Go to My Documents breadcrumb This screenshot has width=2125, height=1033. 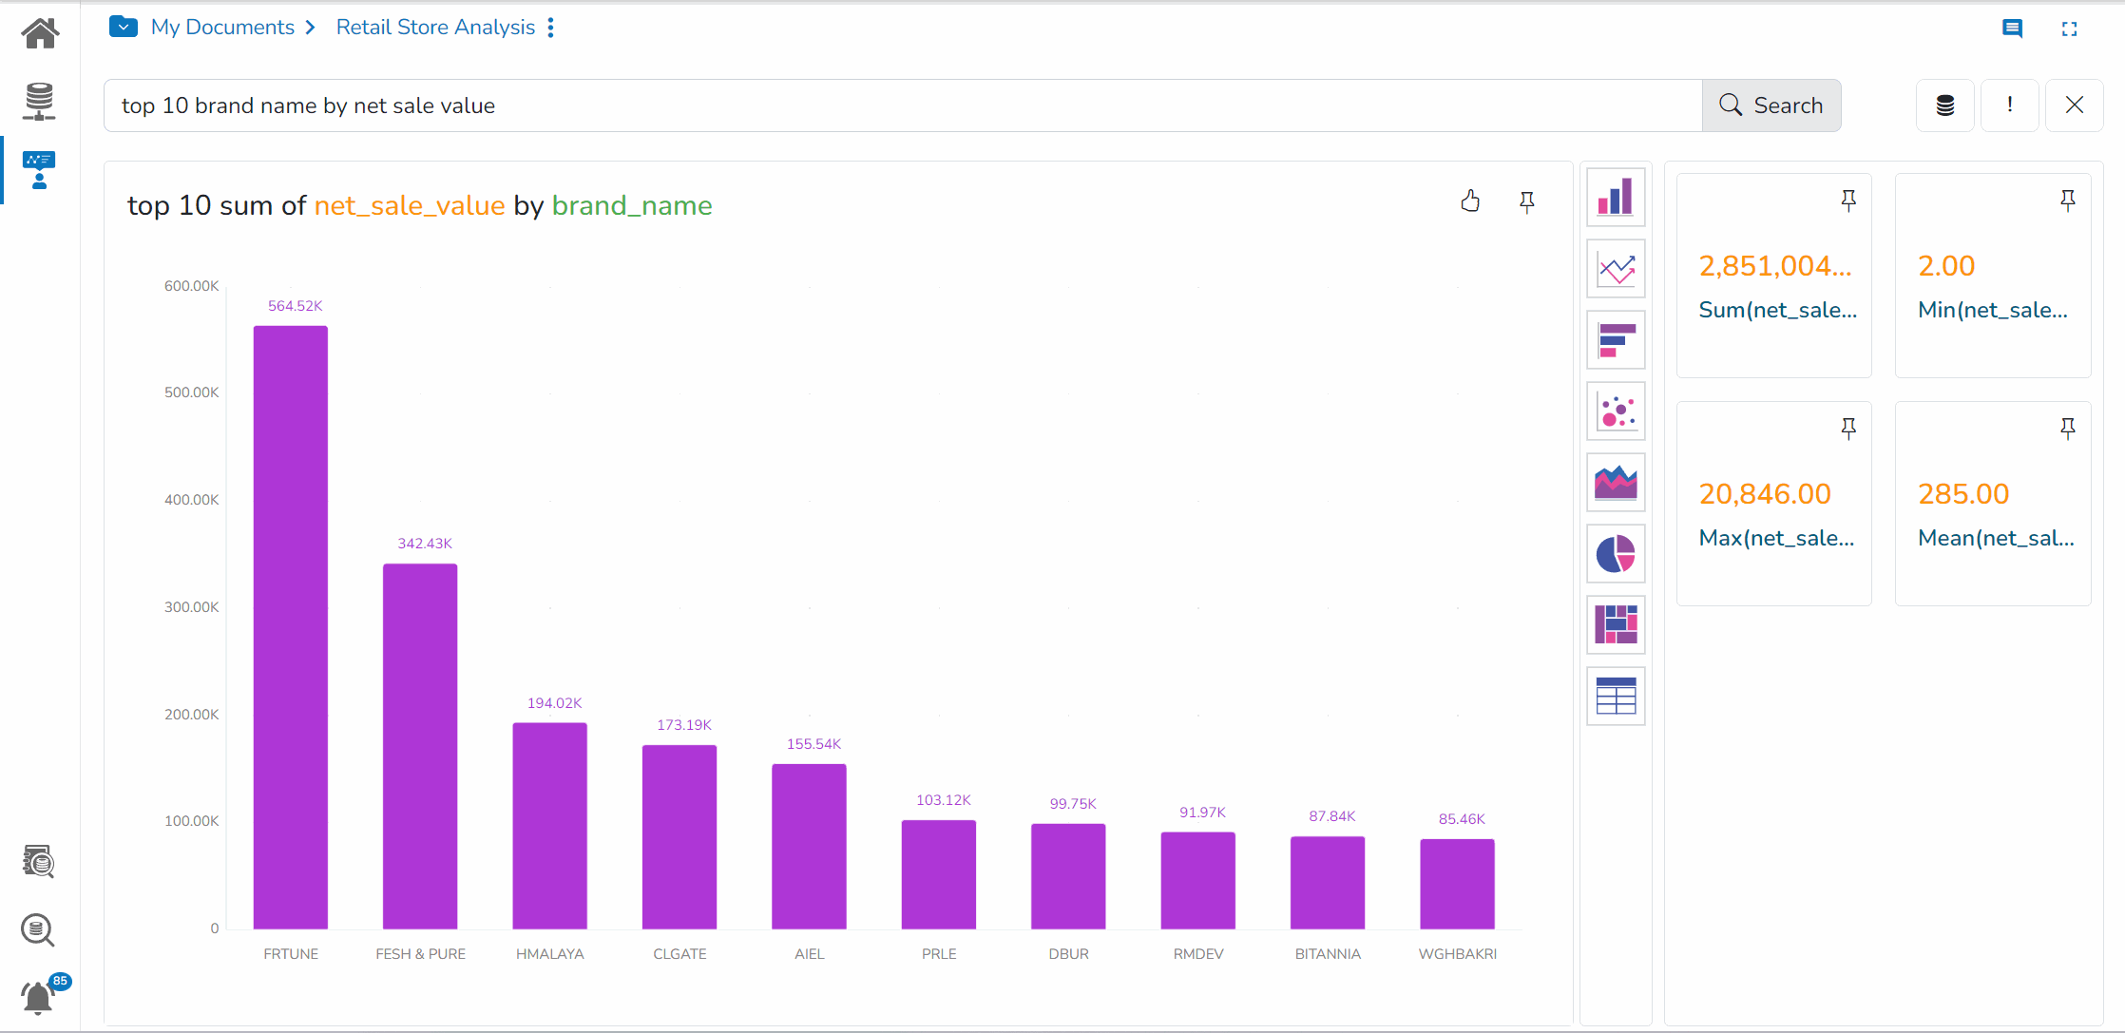(x=222, y=27)
